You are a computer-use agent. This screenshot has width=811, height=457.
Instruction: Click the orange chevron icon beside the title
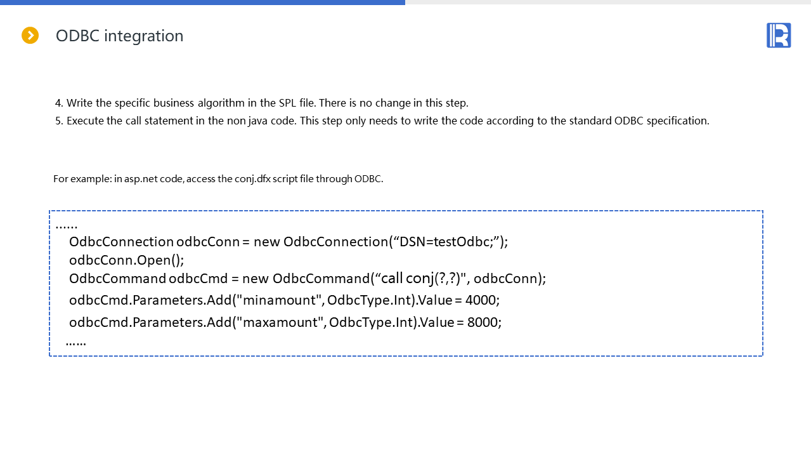pos(30,36)
